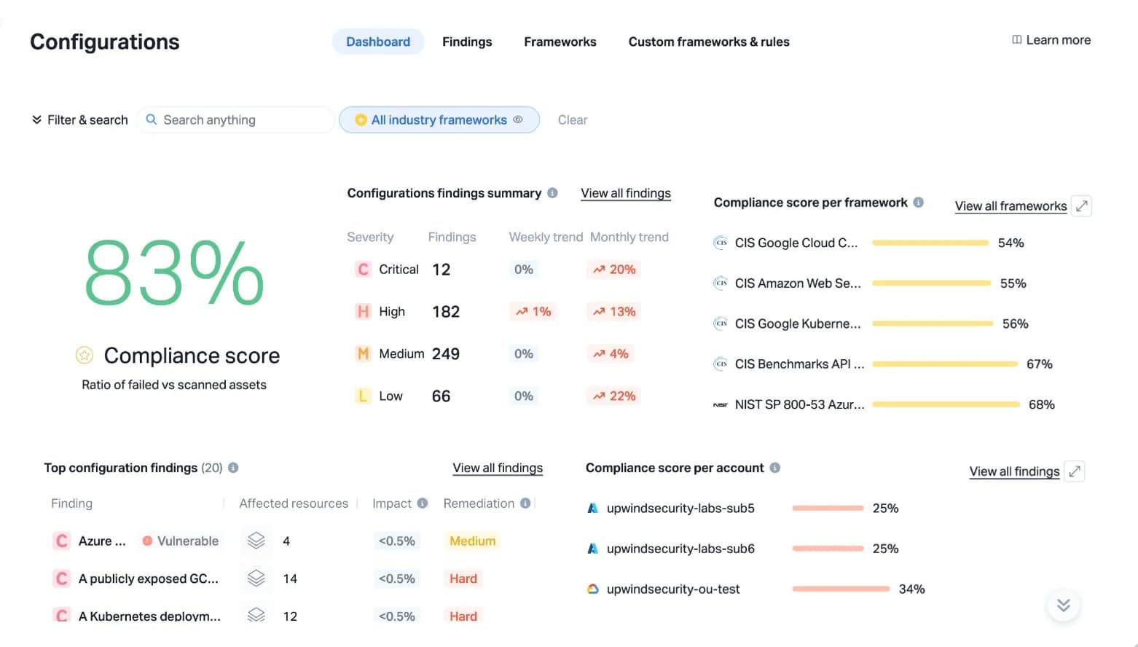Click the double-chevron scroll down button

click(1064, 605)
